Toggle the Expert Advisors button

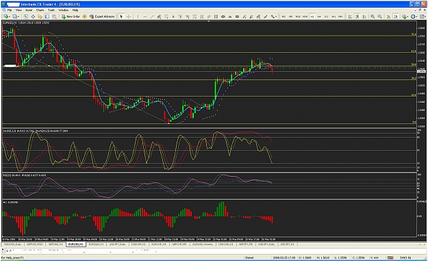(102, 16)
